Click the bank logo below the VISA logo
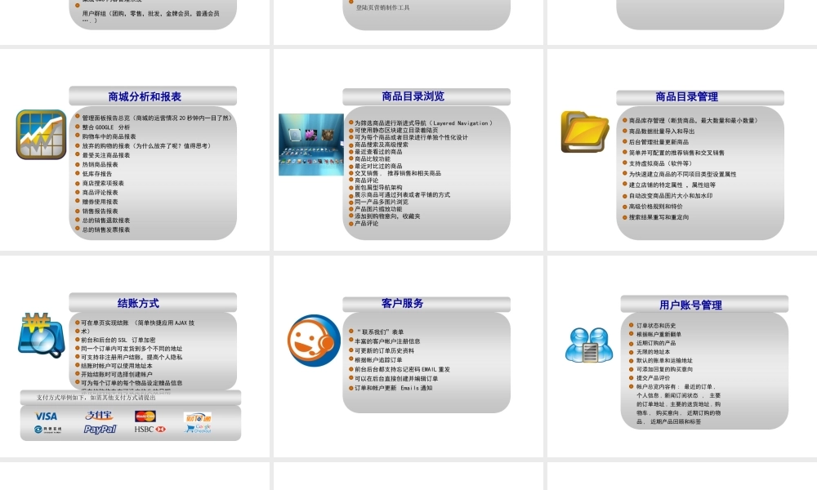Image resolution: width=817 pixels, height=490 pixels. 48,430
